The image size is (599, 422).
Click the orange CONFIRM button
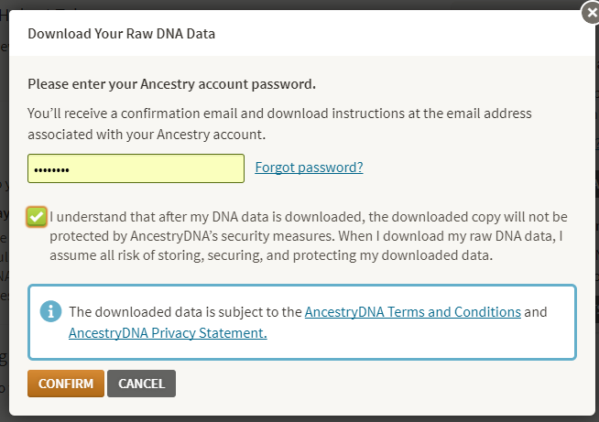(66, 384)
